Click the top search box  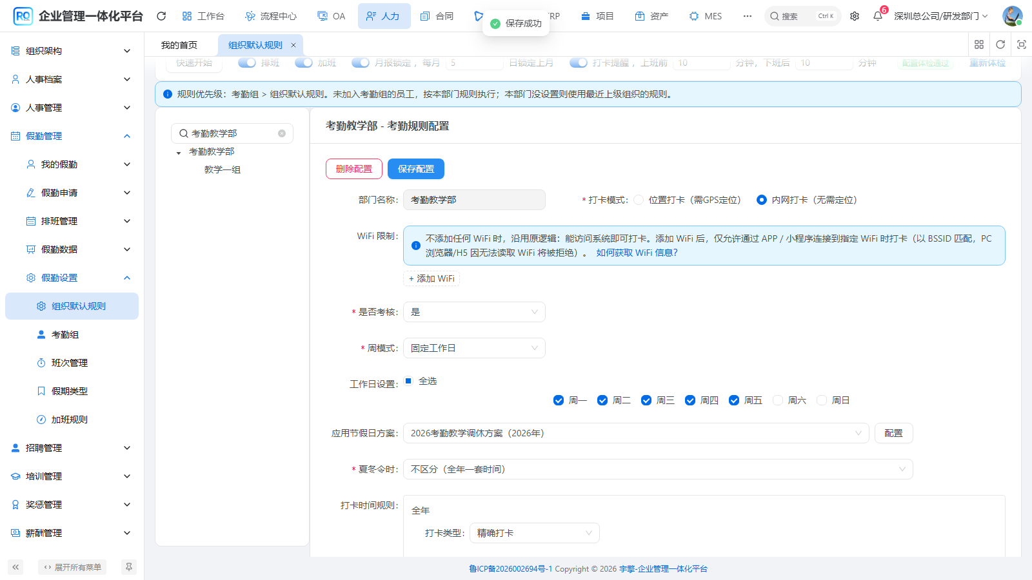[802, 16]
